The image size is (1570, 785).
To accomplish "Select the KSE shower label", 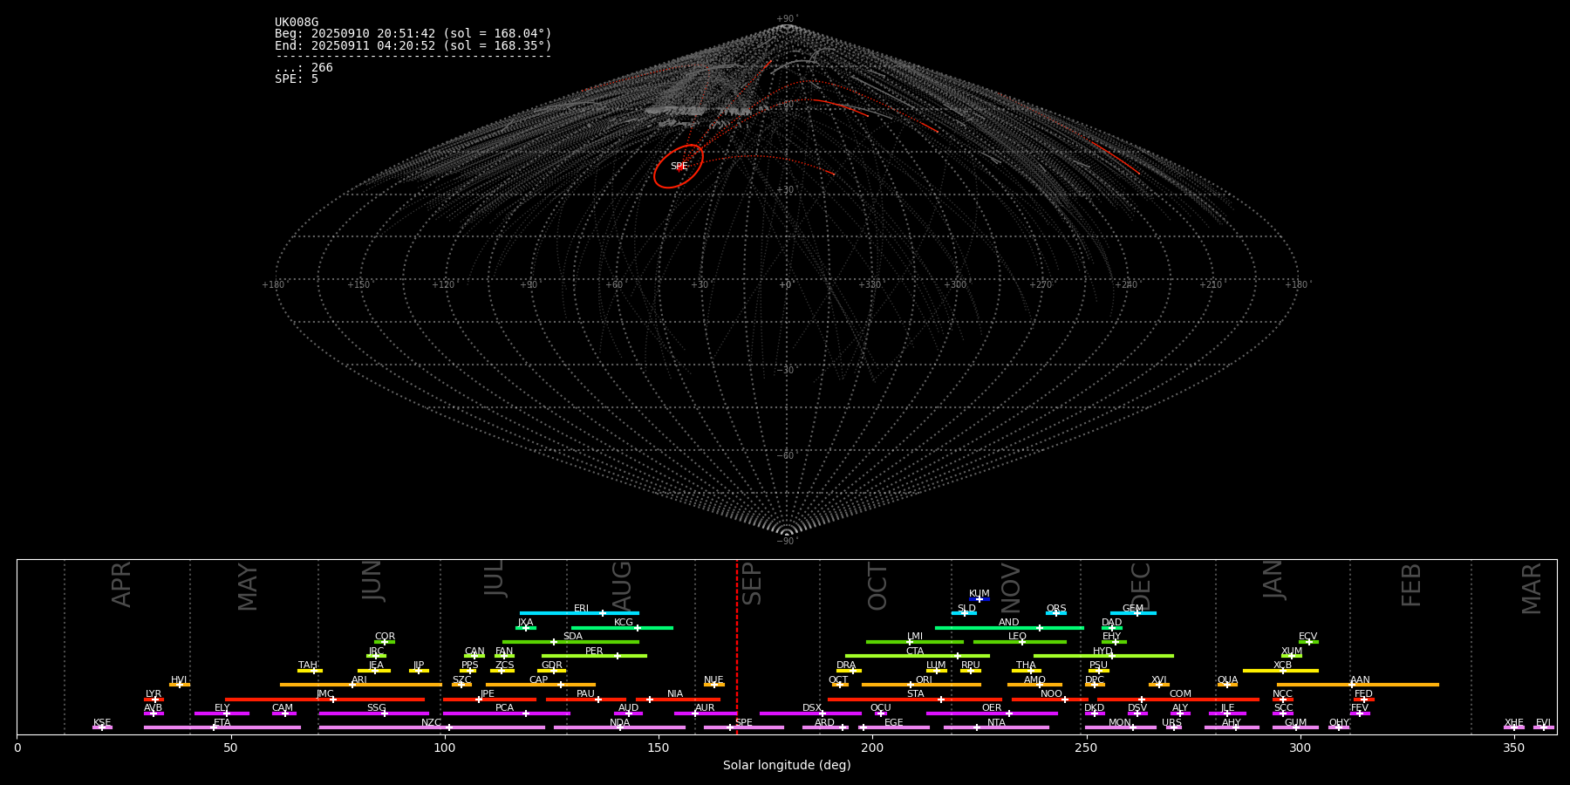I will coord(102,722).
